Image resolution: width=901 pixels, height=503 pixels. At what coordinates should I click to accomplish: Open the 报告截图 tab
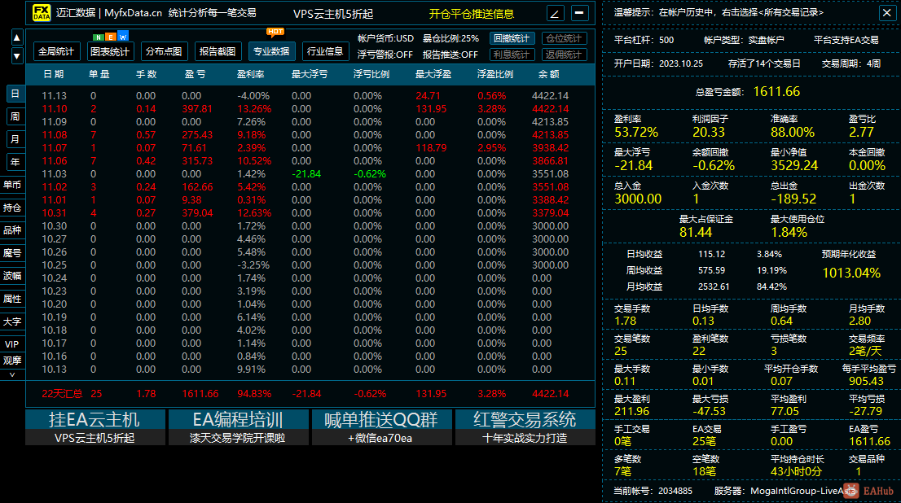[218, 51]
